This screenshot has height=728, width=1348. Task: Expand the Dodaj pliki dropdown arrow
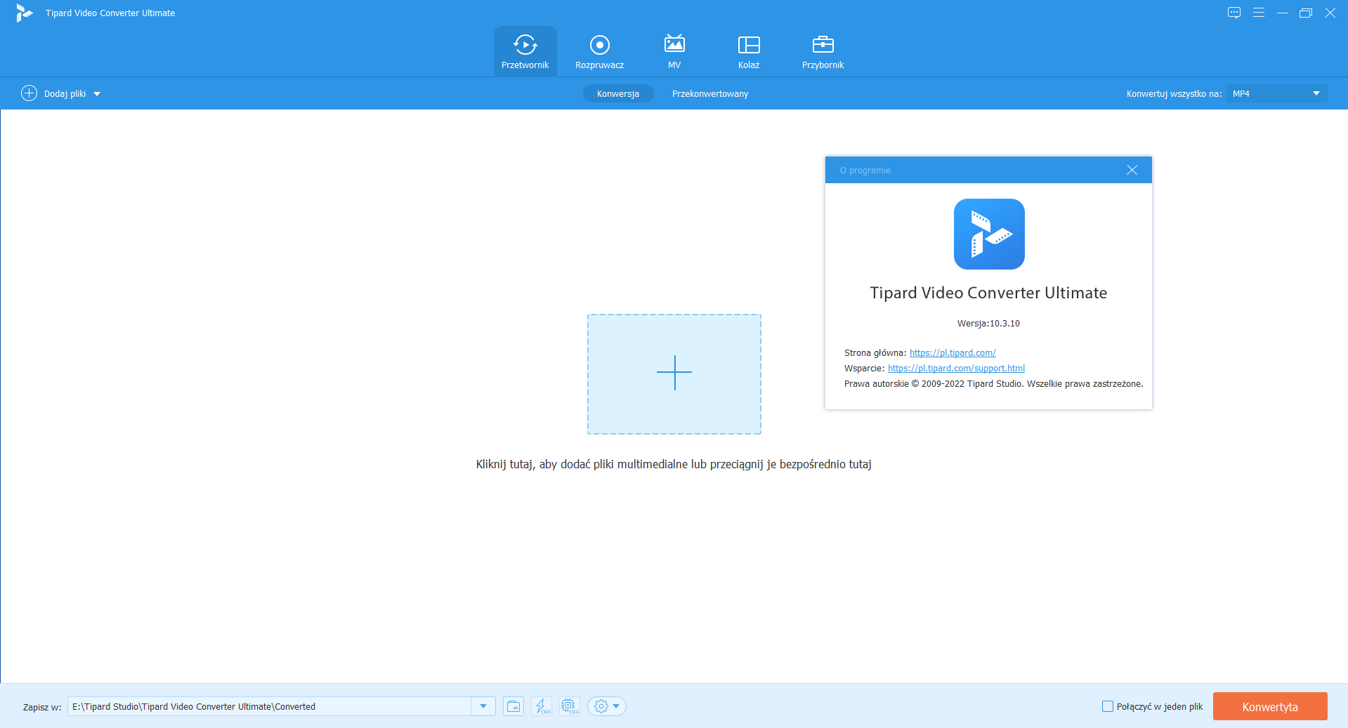coord(97,94)
